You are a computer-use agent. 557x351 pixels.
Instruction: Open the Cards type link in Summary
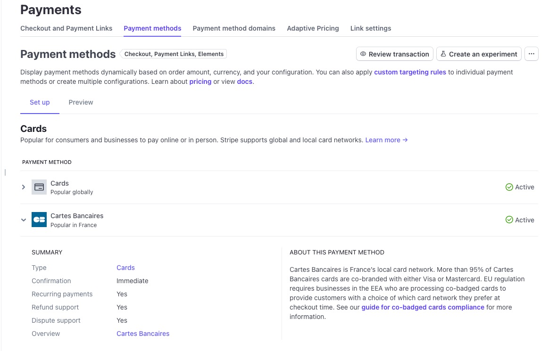[x=125, y=268]
